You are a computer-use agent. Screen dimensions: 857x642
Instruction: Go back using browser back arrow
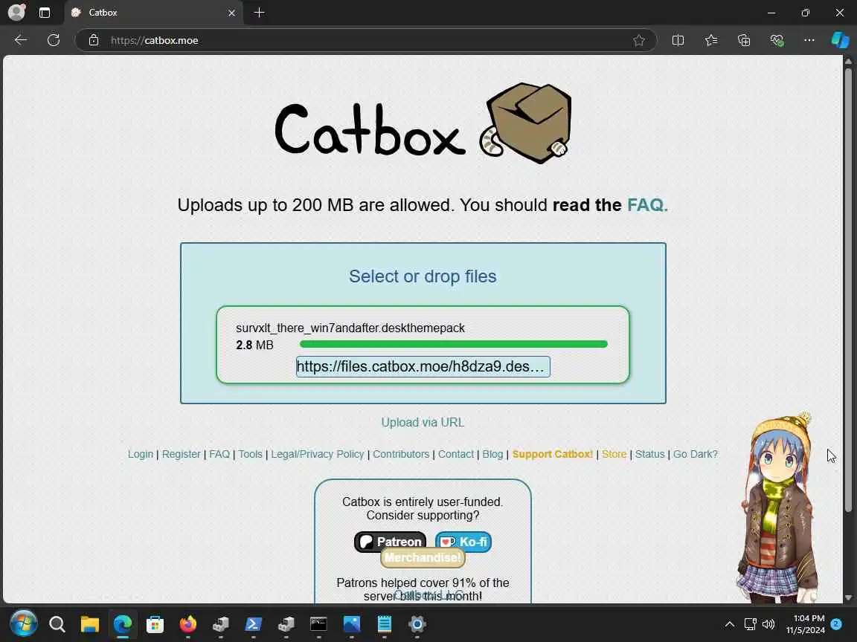(21, 40)
